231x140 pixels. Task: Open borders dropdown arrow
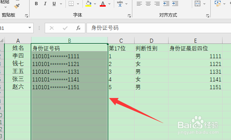pyautogui.click(x=78, y=4)
